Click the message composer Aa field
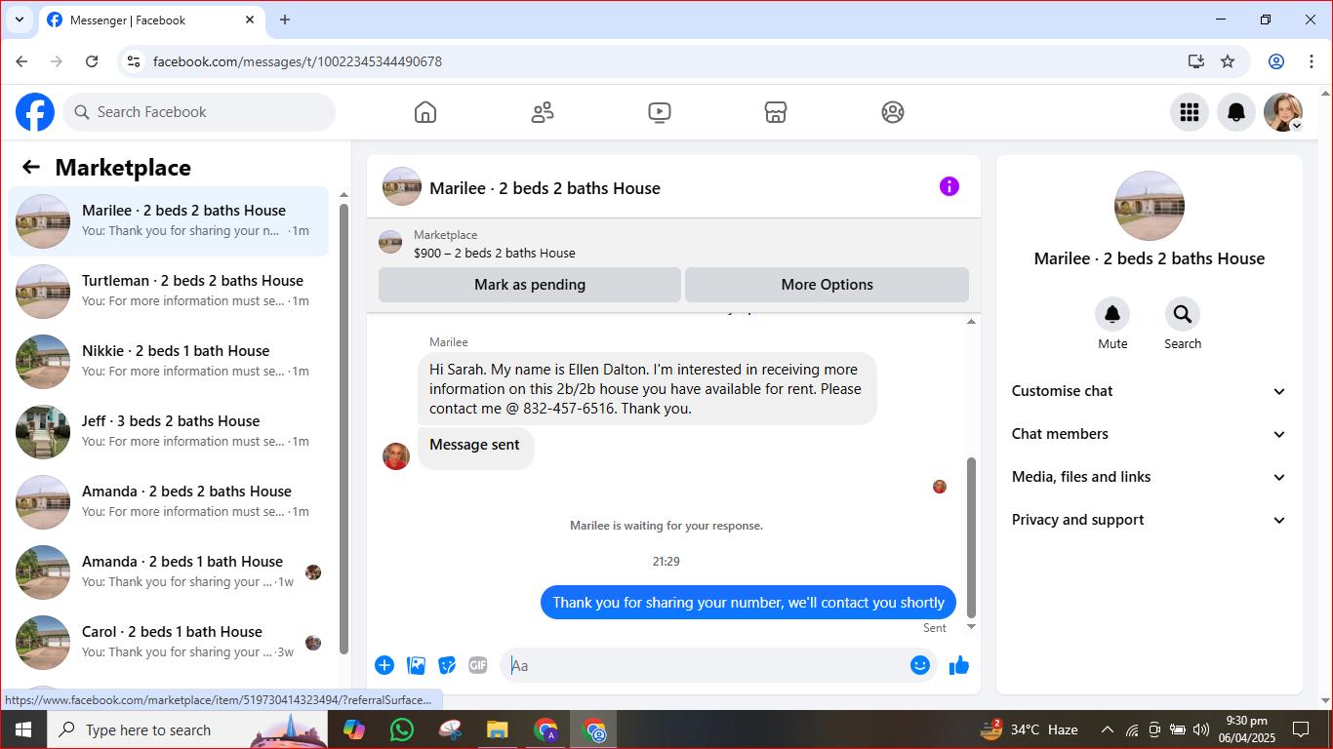This screenshot has height=749, width=1333. pyautogui.click(x=705, y=665)
